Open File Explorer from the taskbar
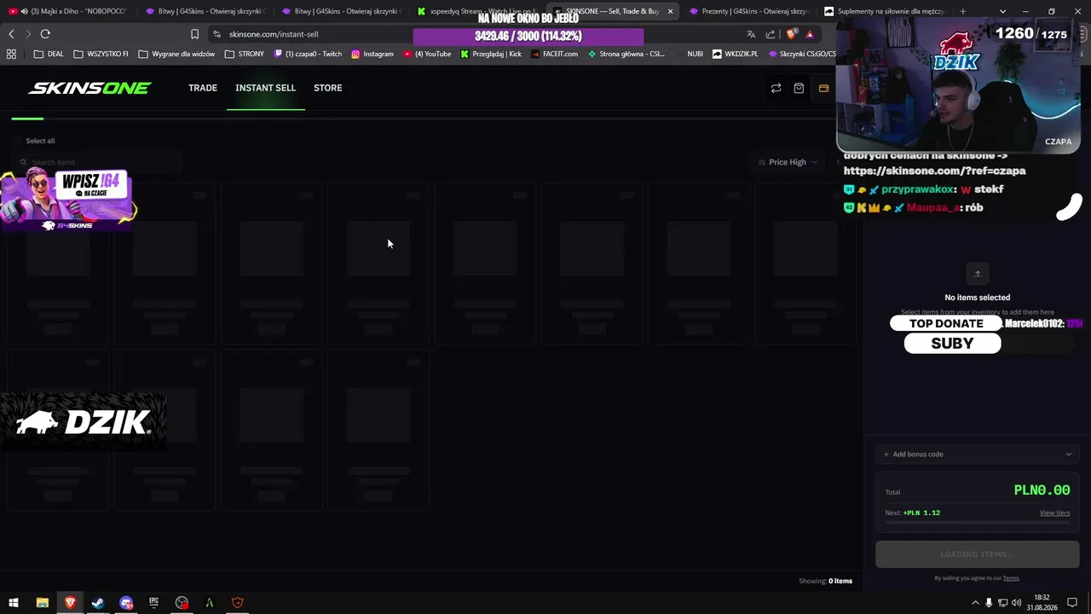Viewport: 1091px width, 614px height. click(42, 603)
